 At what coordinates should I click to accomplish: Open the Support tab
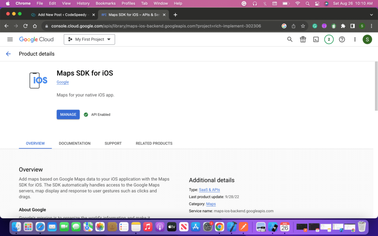(x=113, y=143)
